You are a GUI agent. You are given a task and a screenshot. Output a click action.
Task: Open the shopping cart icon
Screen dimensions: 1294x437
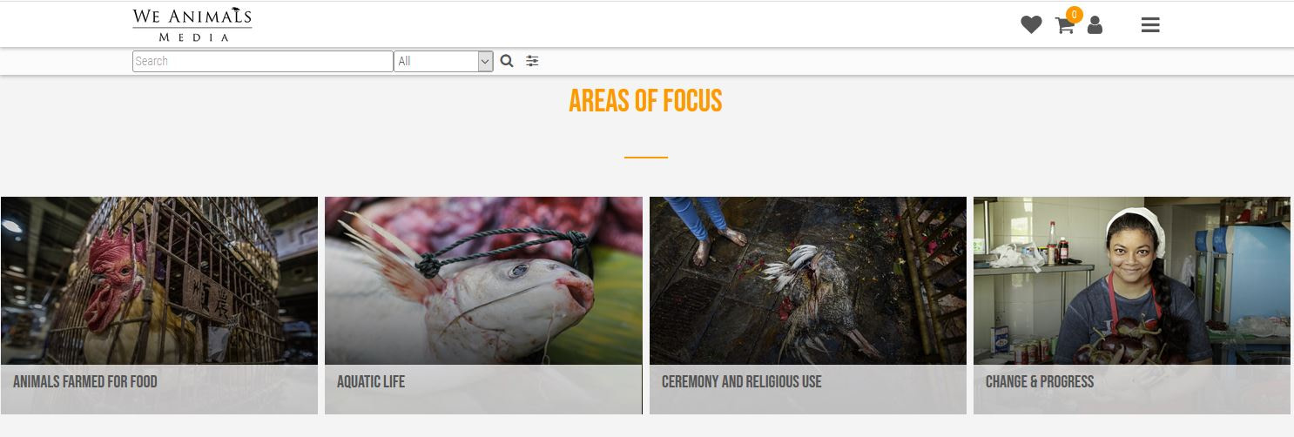coord(1064,26)
